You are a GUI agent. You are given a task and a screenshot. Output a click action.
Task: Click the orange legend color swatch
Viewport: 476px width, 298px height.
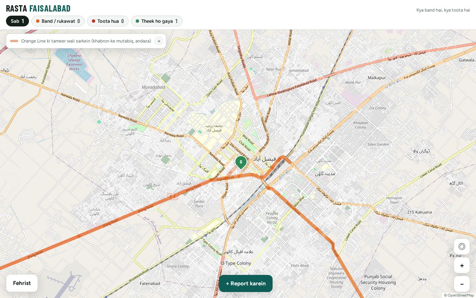pyautogui.click(x=14, y=41)
